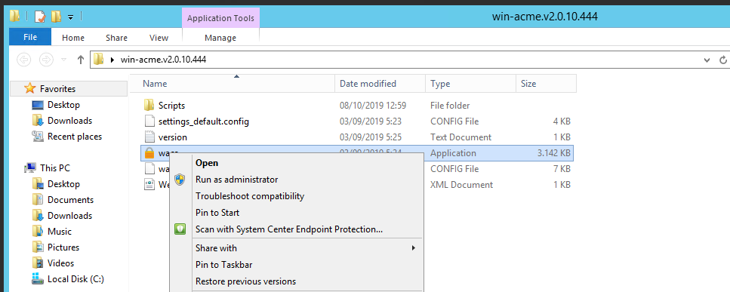Sort by the Type column header
Viewport: 730px width, 292px height.
[x=470, y=84]
